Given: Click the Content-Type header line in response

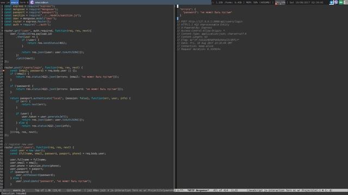Looking at the screenshot, I should [x=212, y=34].
